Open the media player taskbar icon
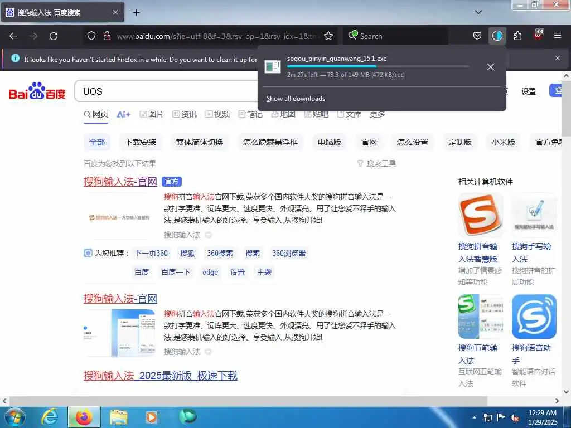The height and width of the screenshot is (428, 571). pyautogui.click(x=152, y=417)
